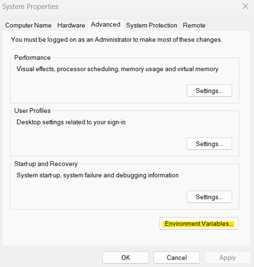Click the Administrator logon notice text
The height and width of the screenshot is (267, 254).
(x=116, y=40)
